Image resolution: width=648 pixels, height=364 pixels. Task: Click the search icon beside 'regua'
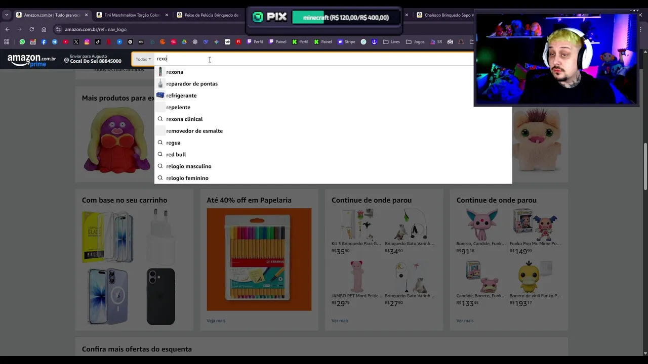[160, 143]
